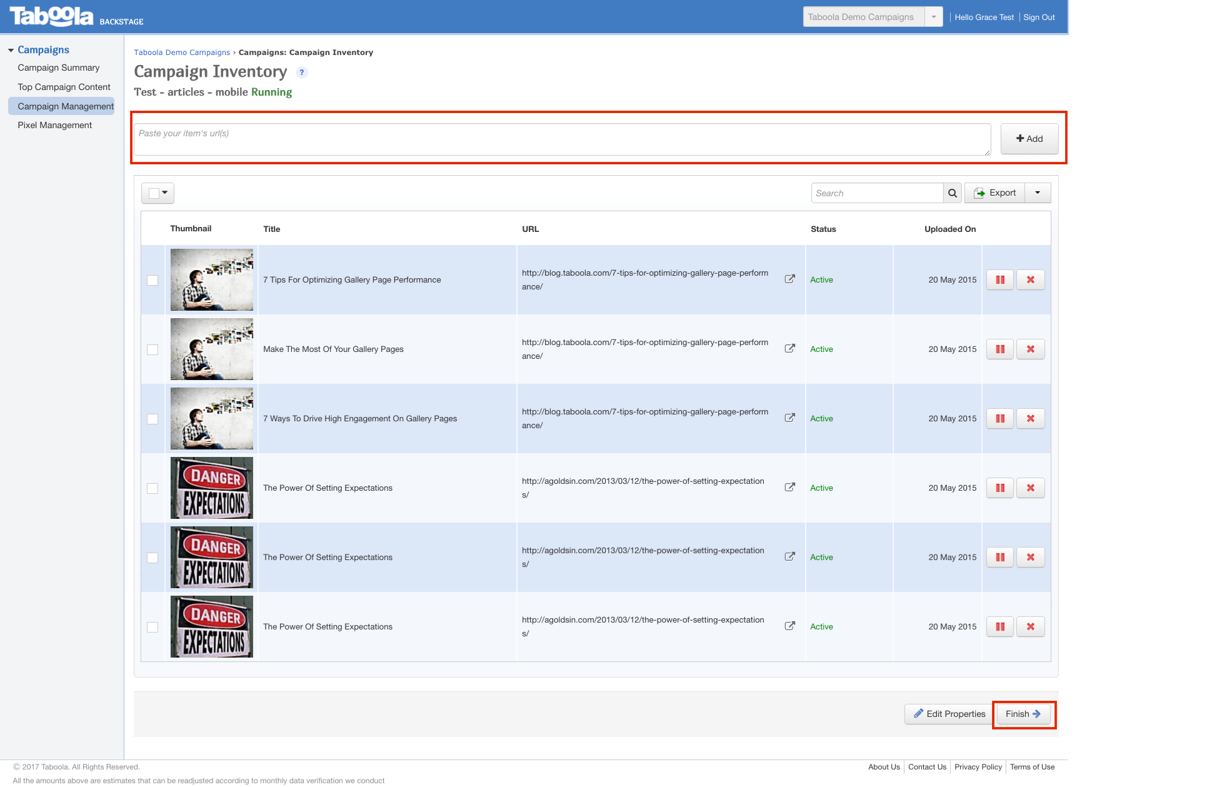
Task: Open help for Campaign Inventory
Action: (x=302, y=73)
